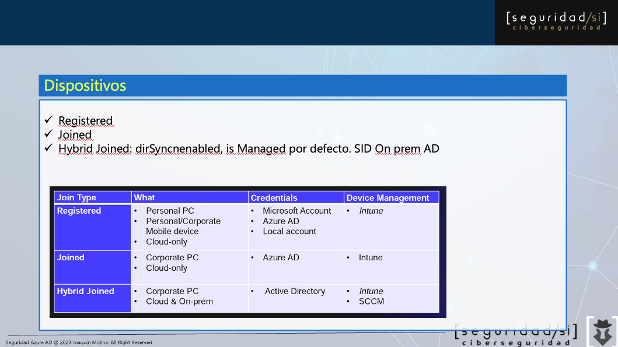Select the Active Directory credentials entry

pos(295,291)
